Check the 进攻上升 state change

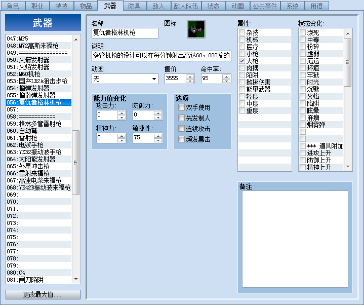(x=303, y=153)
